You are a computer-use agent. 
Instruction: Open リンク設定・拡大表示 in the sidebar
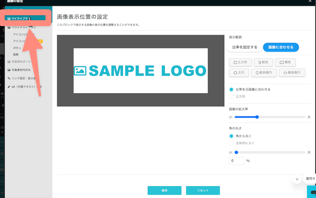pyautogui.click(x=21, y=78)
